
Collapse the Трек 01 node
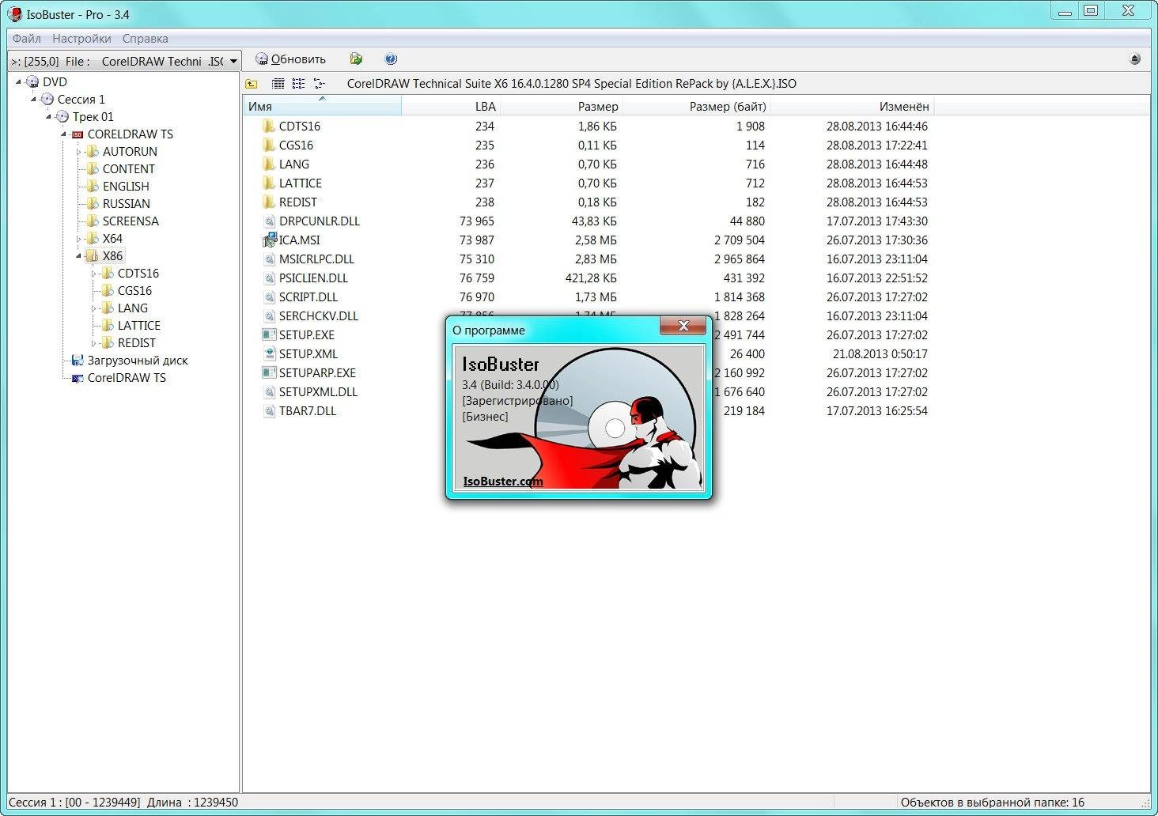[48, 116]
